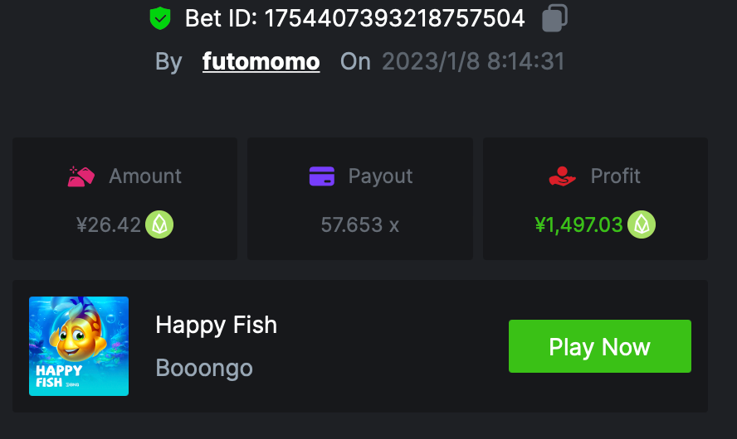Click the bet timestamp 2023/1/8 8:14:31
Viewport: 737px width, 439px height.
click(x=473, y=62)
